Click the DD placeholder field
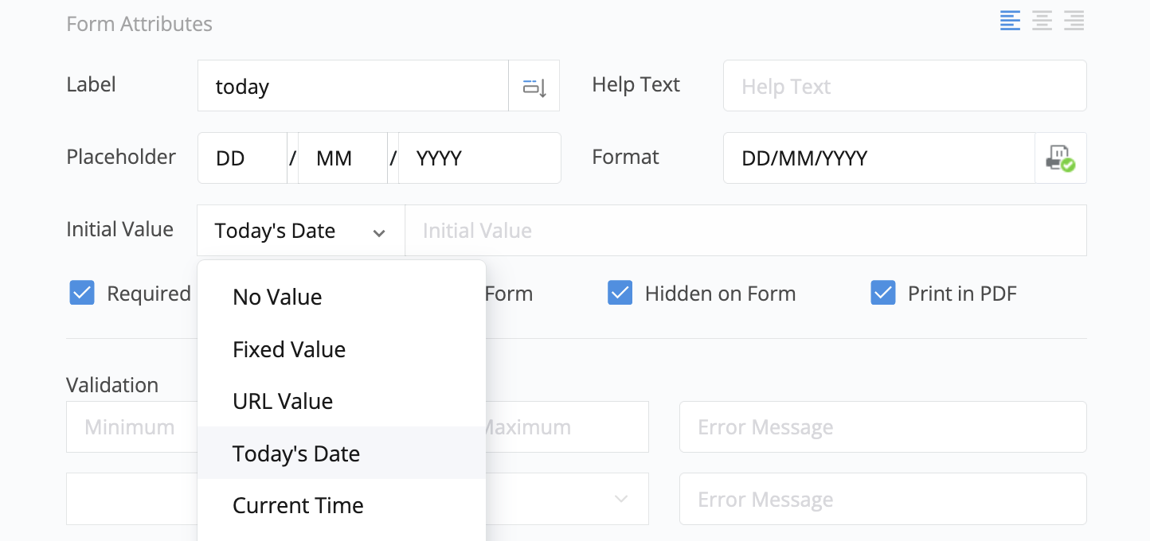The width and height of the screenshot is (1150, 541). [242, 158]
